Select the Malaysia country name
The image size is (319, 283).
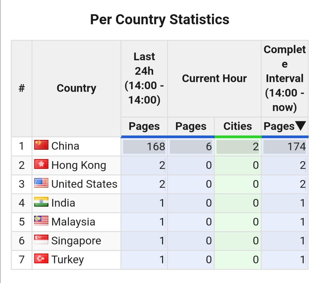73,222
